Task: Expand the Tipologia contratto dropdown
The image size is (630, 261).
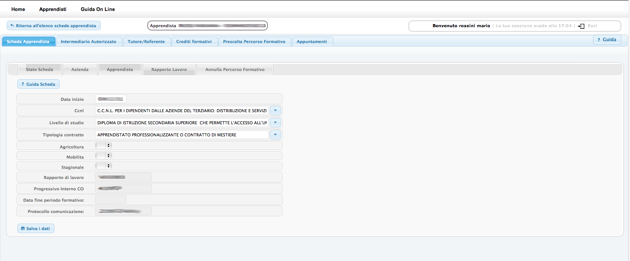Action: (275, 135)
